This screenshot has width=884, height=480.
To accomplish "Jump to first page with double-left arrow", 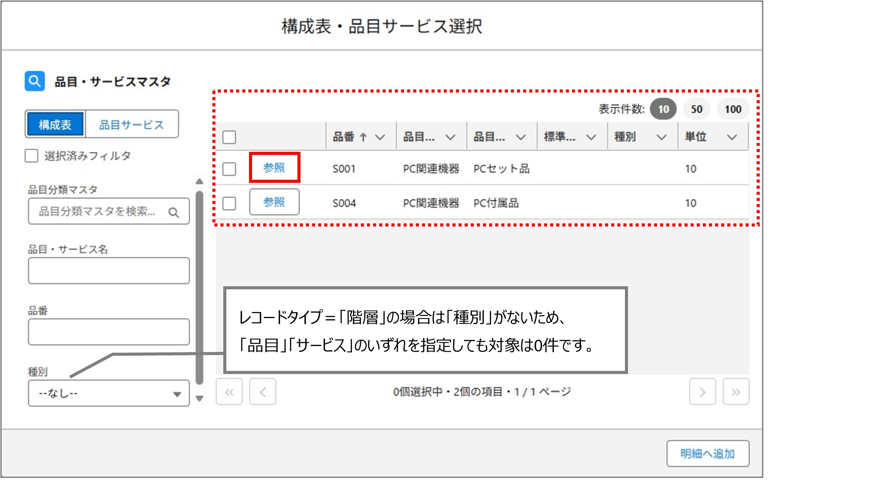I will [229, 392].
